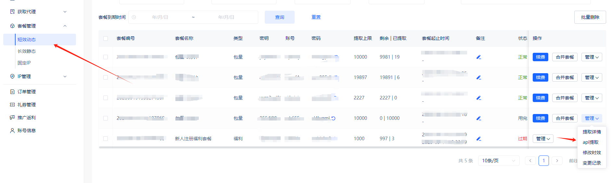This screenshot has height=183, width=611.
Task: Toggle the select-all header checkbox
Action: [x=106, y=39]
